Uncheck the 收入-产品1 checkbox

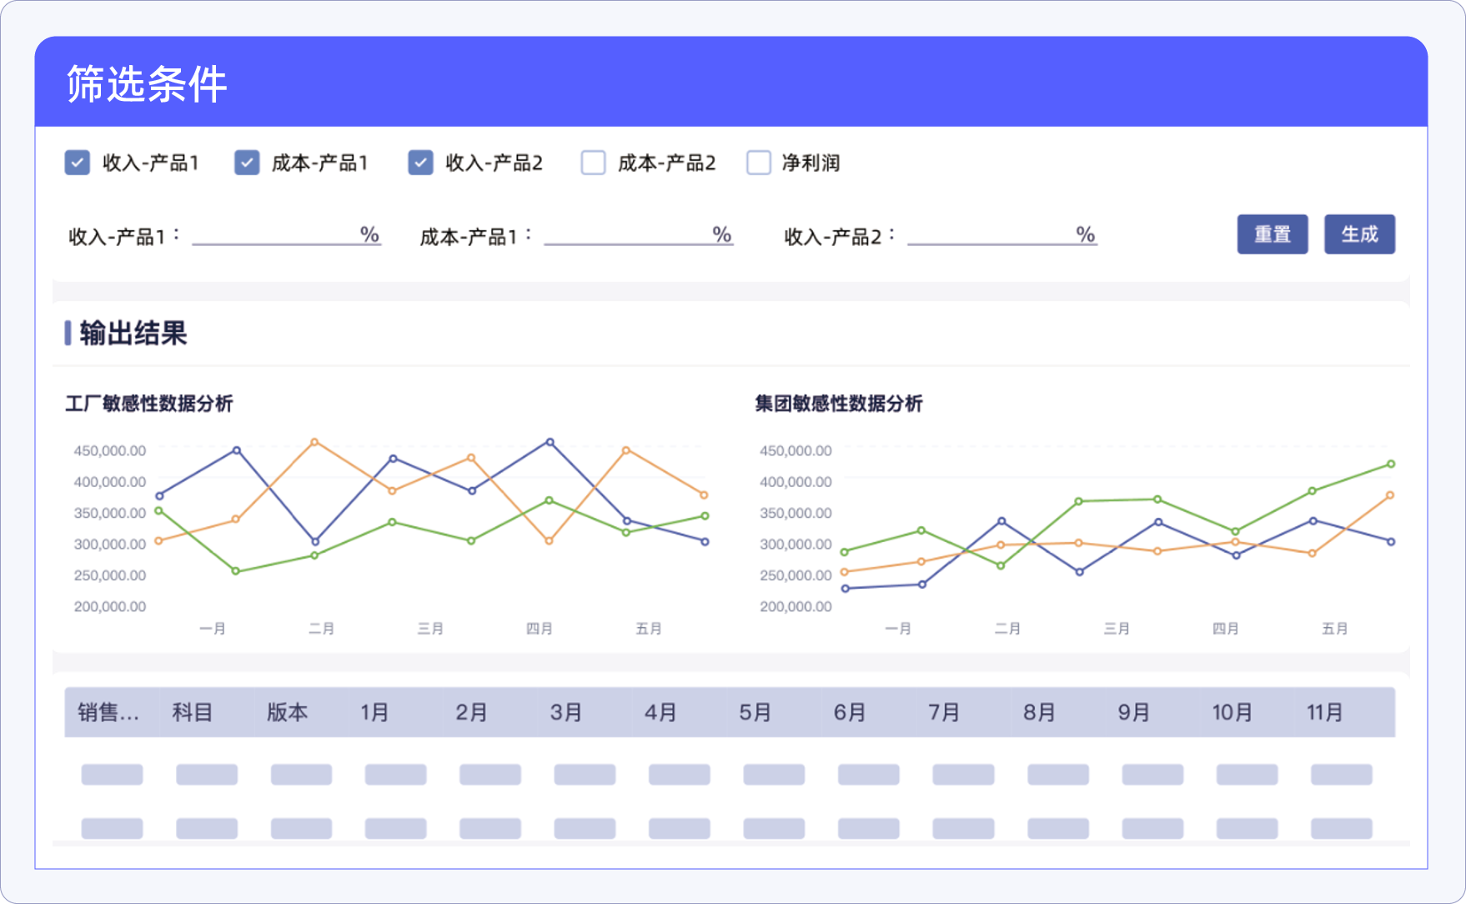click(x=78, y=163)
